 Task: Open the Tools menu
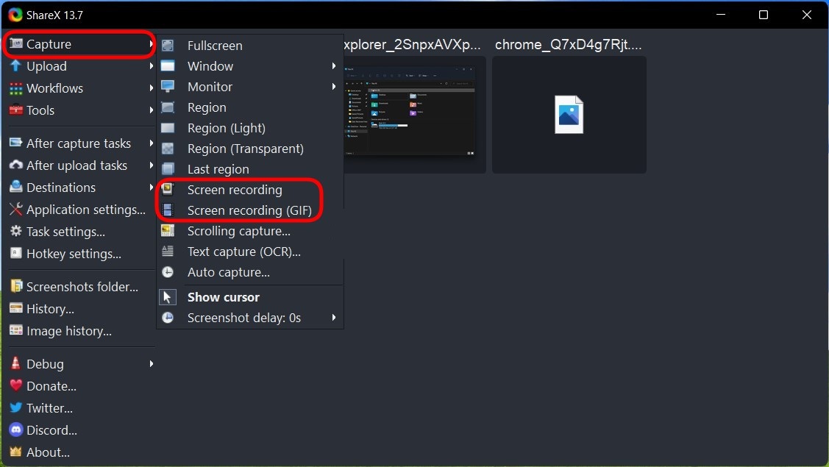pos(40,110)
